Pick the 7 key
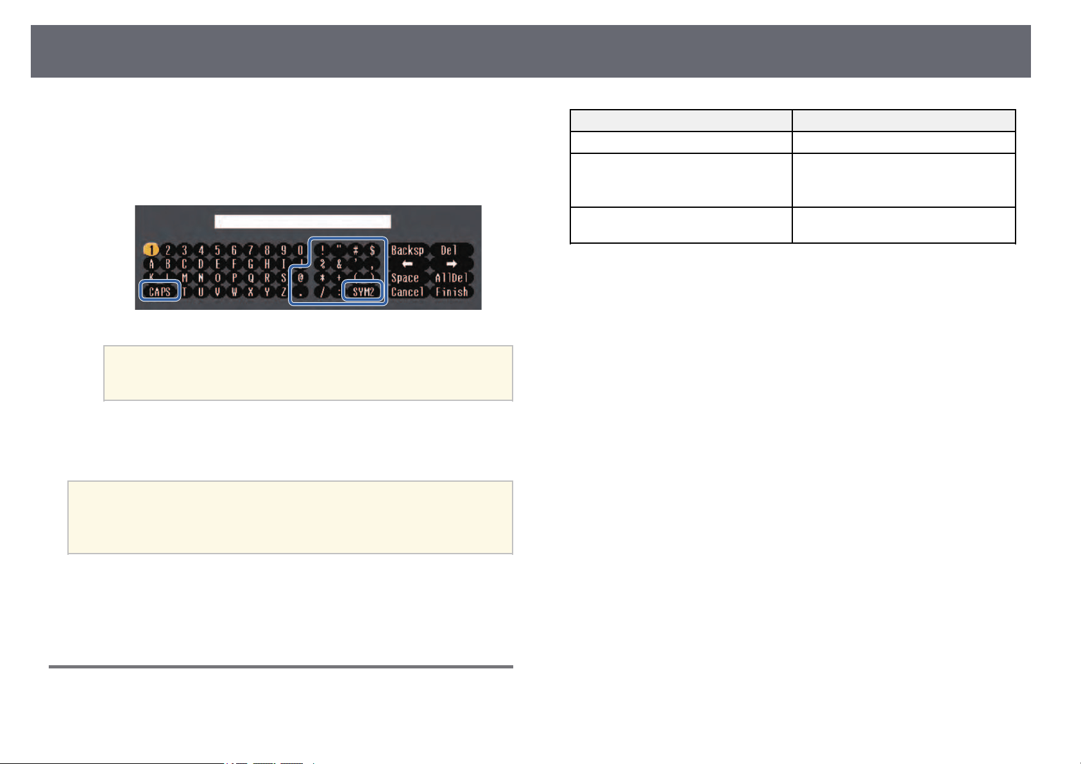This screenshot has width=1081, height=764. (x=251, y=250)
